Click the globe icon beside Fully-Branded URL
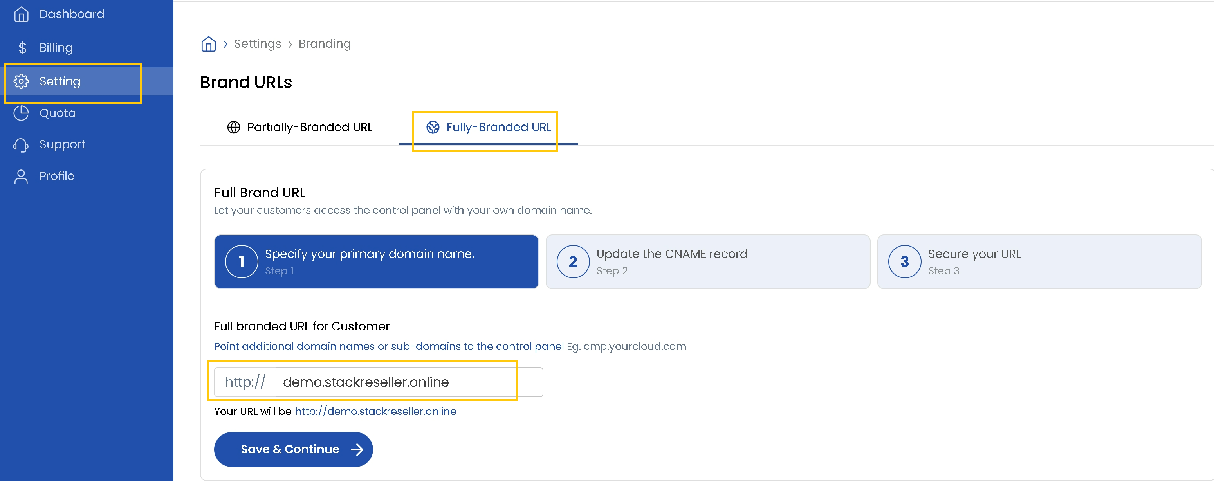This screenshot has height=481, width=1214. pos(434,127)
